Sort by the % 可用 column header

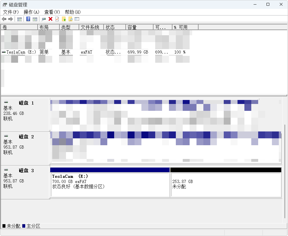coord(186,27)
